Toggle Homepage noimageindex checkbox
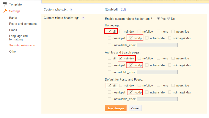Screen dimensions: 209x118 [x=170, y=38]
